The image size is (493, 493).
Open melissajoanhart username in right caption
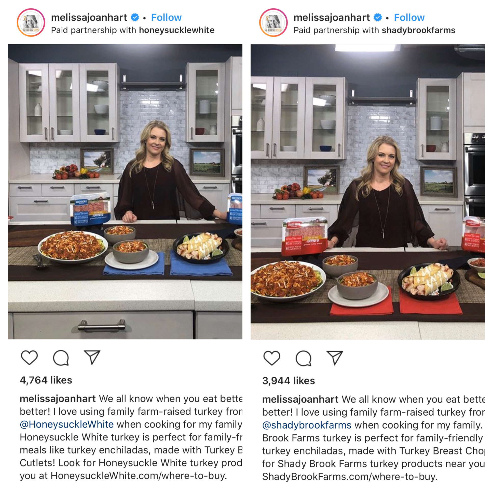[300, 399]
